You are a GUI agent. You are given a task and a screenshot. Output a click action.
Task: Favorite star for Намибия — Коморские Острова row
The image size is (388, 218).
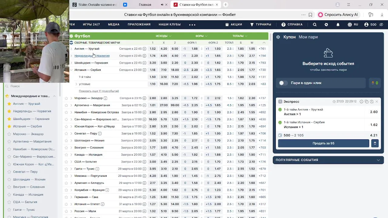66,112
